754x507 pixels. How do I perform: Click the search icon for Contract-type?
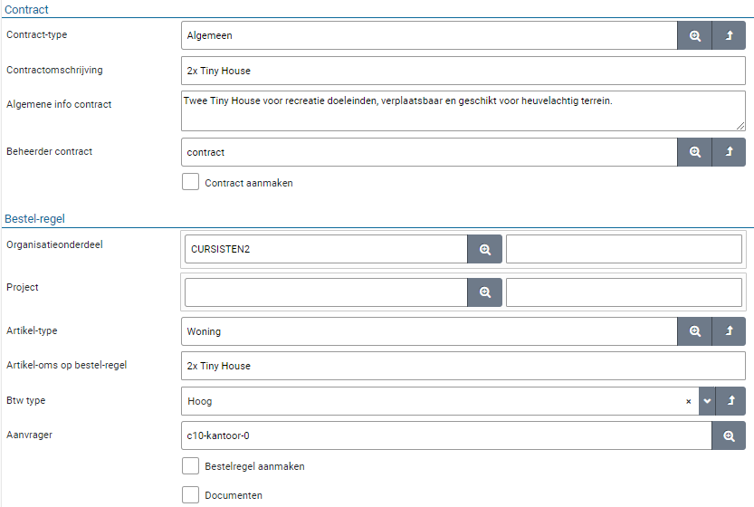[x=694, y=36]
